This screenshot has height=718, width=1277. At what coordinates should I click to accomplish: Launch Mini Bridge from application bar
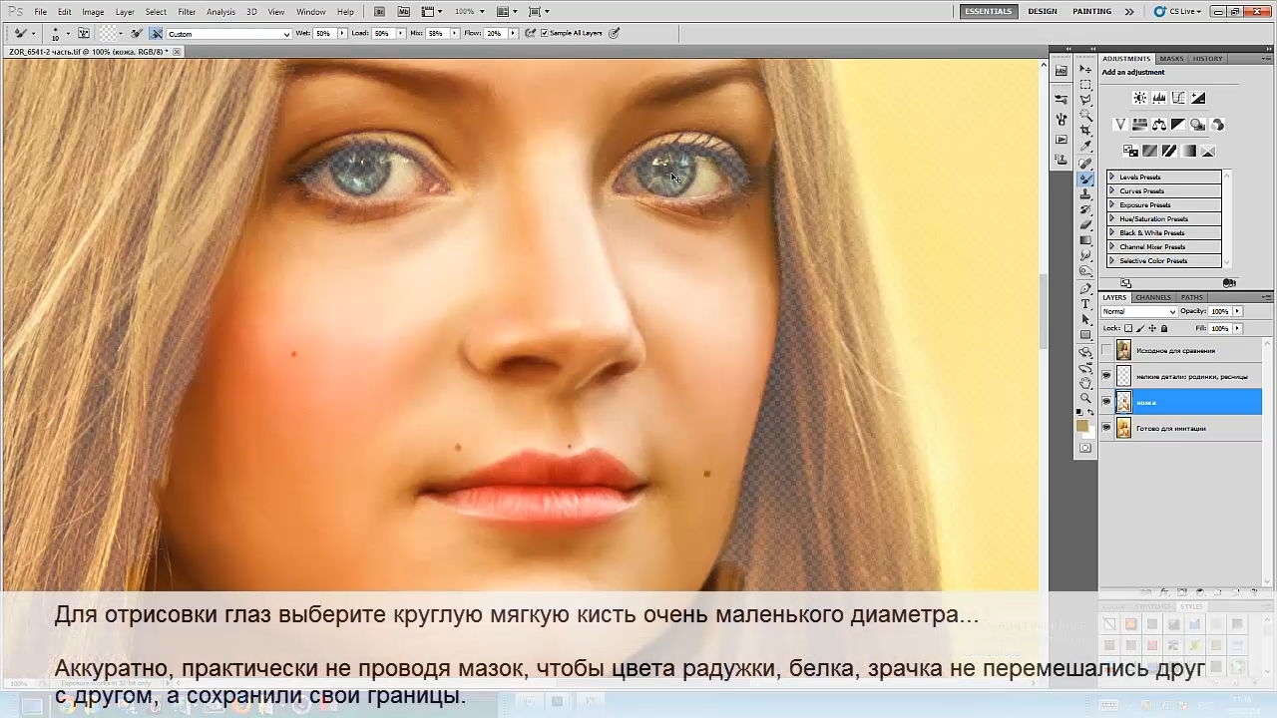tap(404, 12)
